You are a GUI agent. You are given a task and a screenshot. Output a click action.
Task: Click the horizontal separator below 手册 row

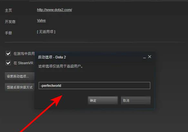(x=95, y=42)
